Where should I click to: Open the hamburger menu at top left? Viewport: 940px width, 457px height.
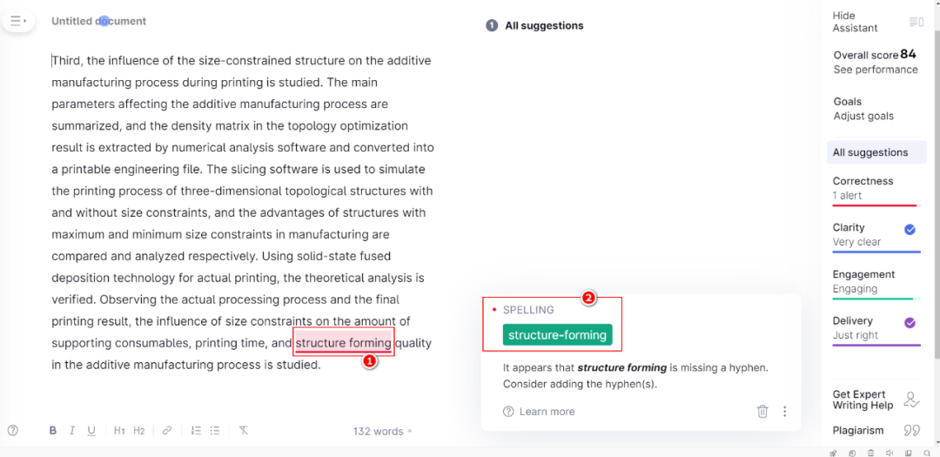17,21
